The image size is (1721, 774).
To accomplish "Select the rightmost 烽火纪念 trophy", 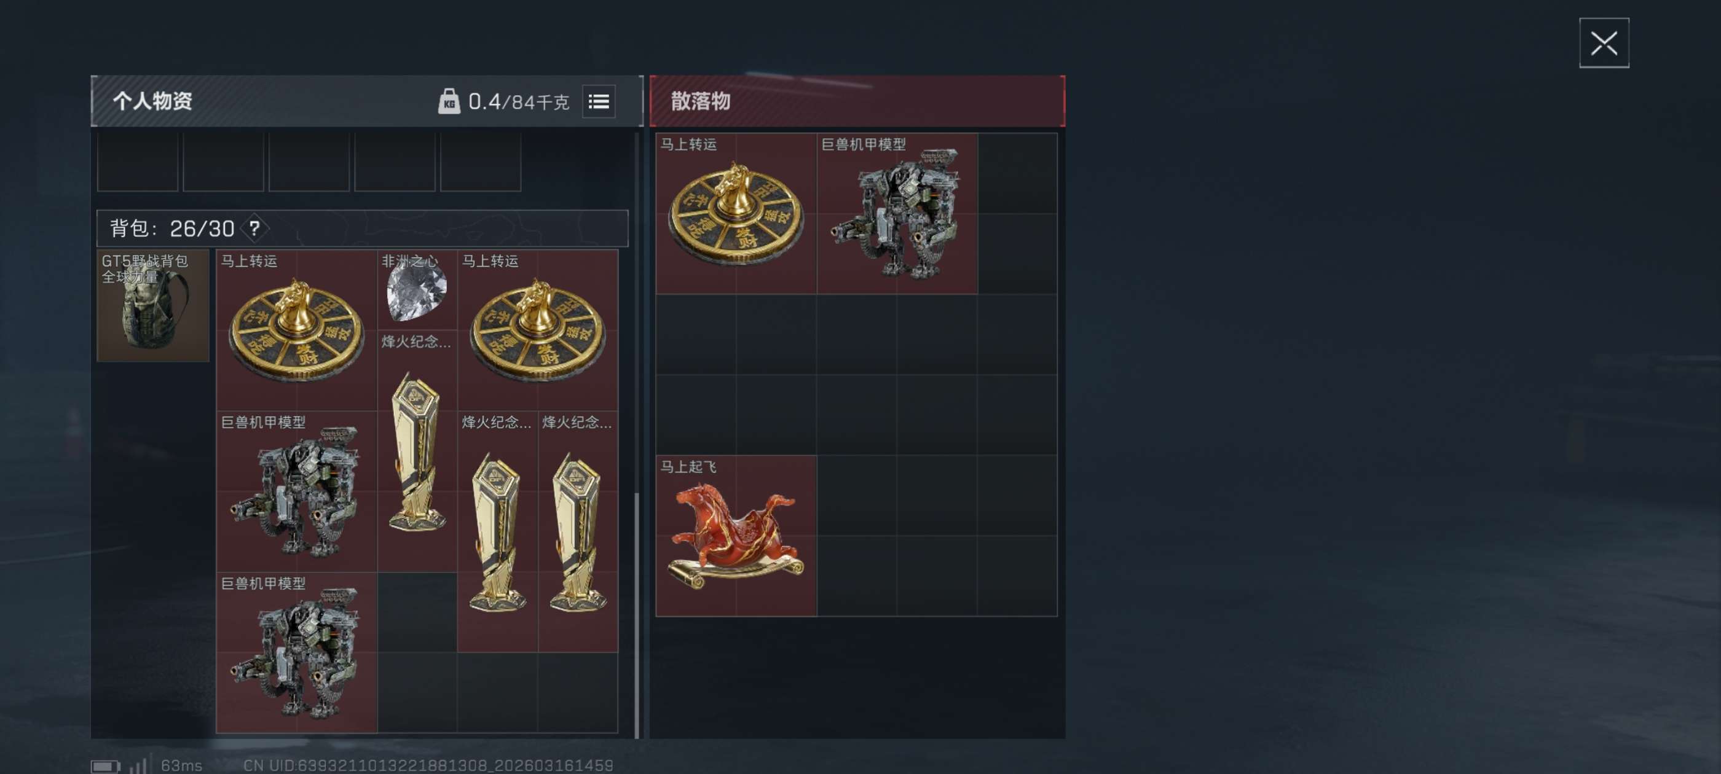I will point(578,531).
